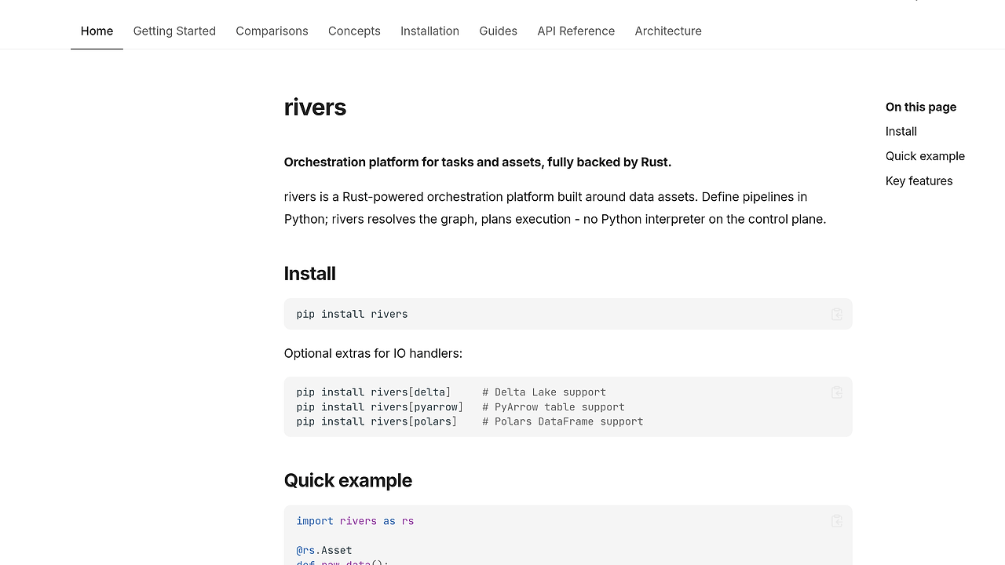Jump to Install in page contents
Screen dimensions: 1005x565
[901, 132]
